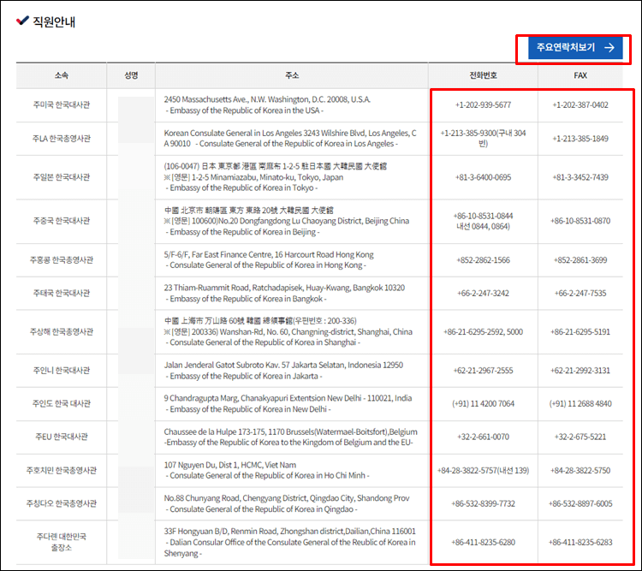Click phone number +81-3-6400-0695
The image size is (642, 571).
point(483,177)
